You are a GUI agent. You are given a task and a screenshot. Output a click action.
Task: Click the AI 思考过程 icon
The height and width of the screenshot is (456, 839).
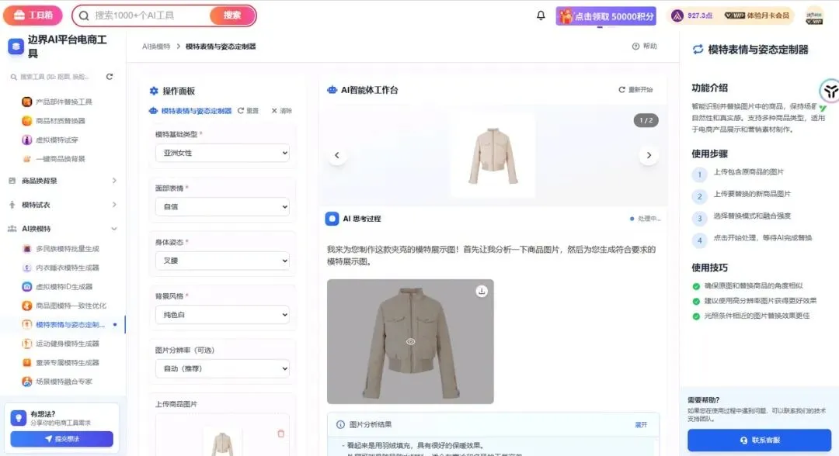pyautogui.click(x=332, y=219)
